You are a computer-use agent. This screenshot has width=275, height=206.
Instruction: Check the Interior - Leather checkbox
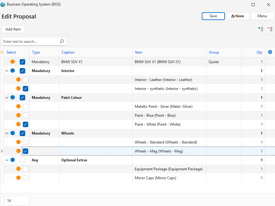pos(26,80)
